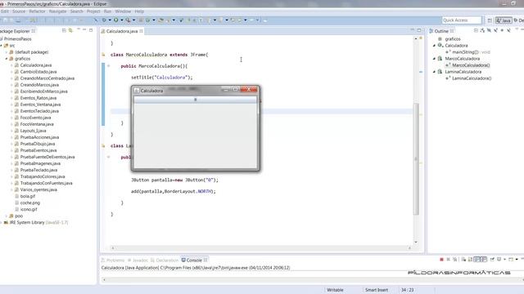This screenshot has height=294, width=524.
Task: Click Collapse All in Package Explorer
Action: (x=64, y=31)
